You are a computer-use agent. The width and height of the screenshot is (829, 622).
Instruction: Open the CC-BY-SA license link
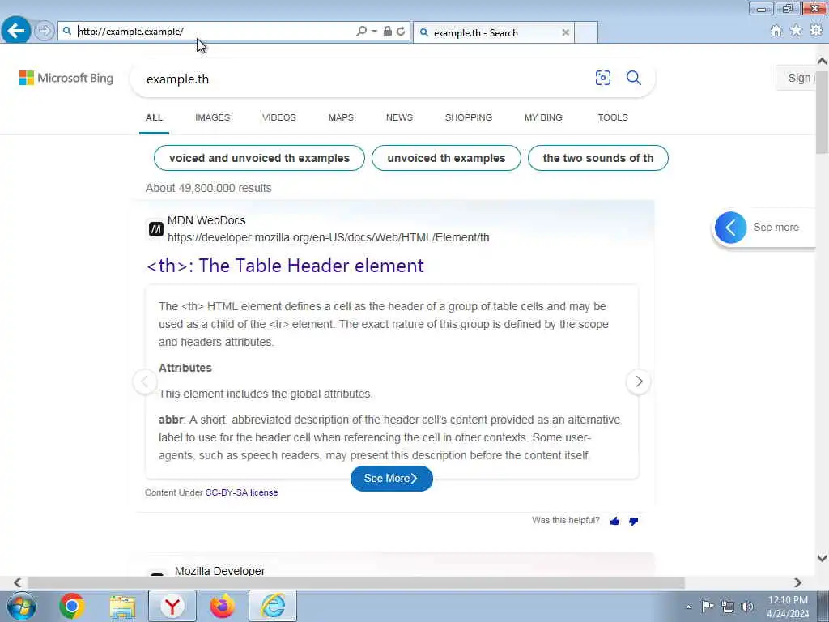[x=241, y=492]
